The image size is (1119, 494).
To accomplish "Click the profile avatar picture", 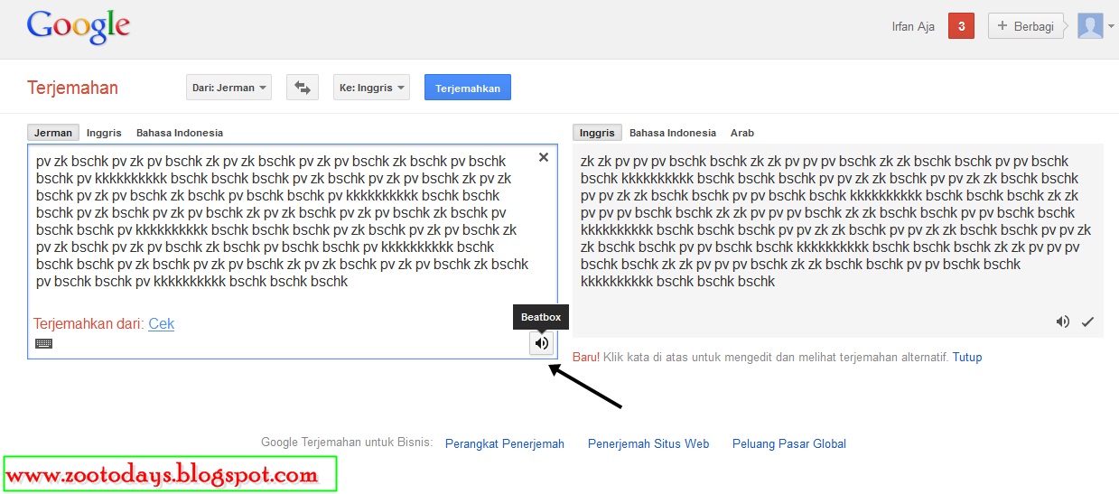I will point(1090,26).
